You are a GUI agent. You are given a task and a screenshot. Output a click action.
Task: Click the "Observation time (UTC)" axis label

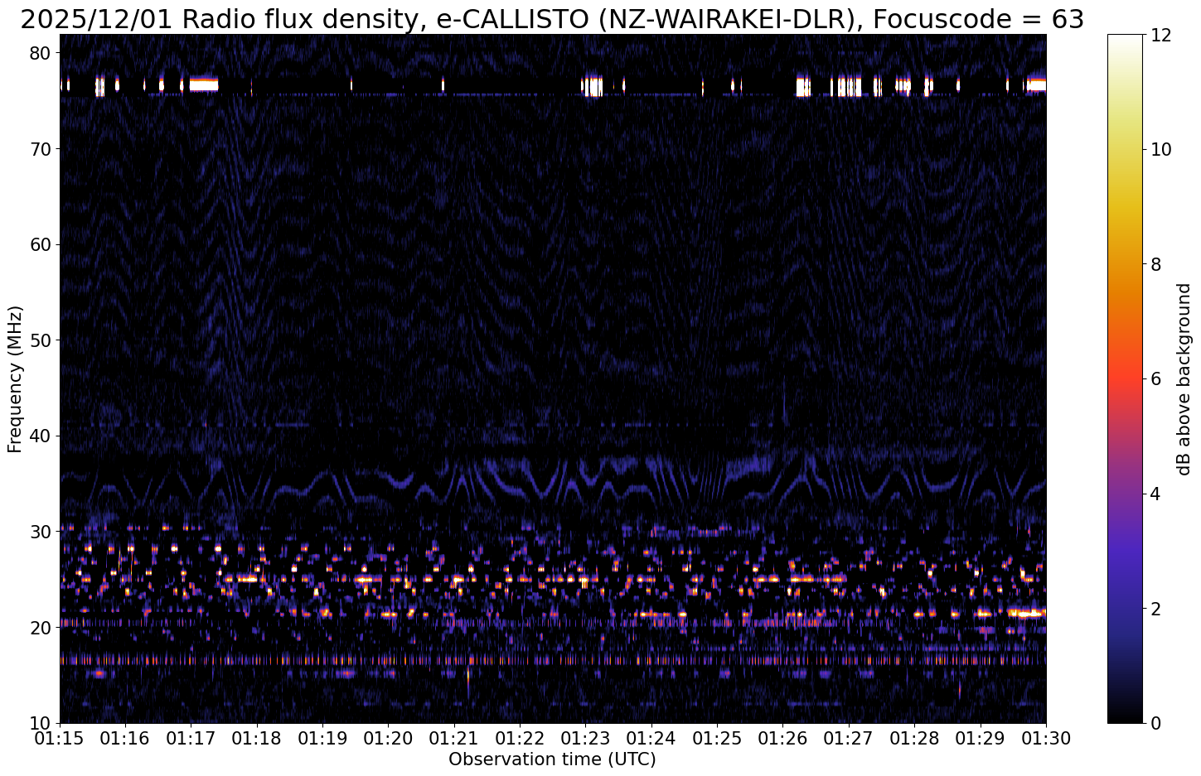click(552, 759)
